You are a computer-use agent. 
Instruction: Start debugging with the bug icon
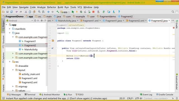pyautogui.click(x=81, y=12)
